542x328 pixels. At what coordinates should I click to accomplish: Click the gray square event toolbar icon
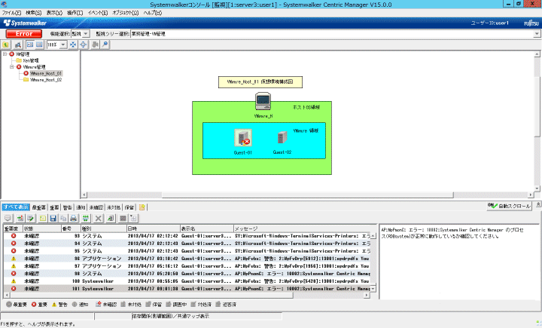[123, 218]
